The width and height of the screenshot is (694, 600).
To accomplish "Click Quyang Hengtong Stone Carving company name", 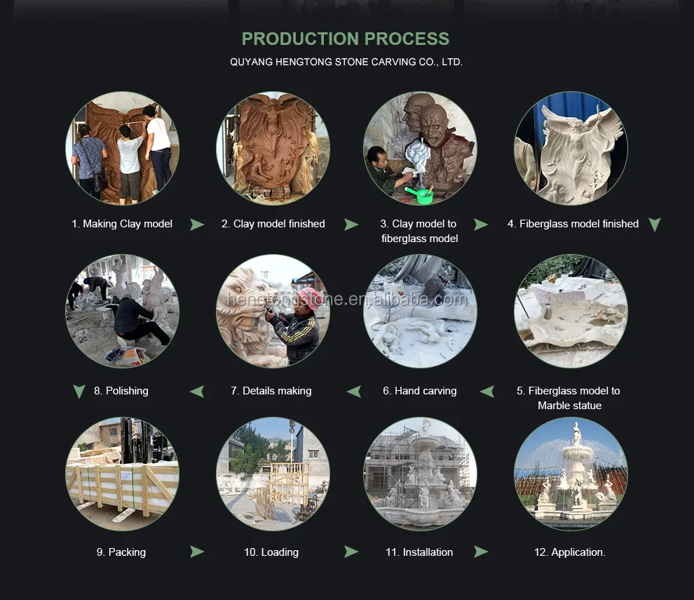I will pos(346,62).
